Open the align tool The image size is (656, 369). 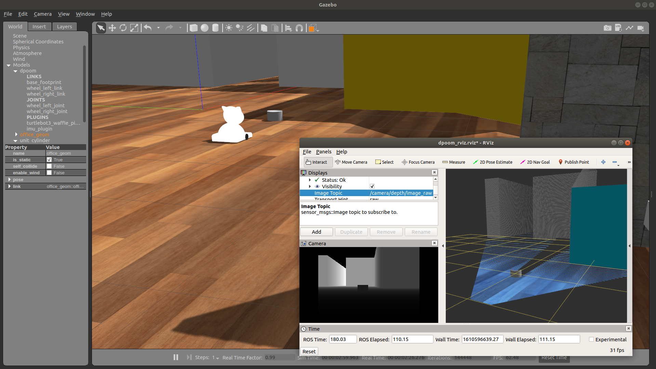(x=289, y=28)
